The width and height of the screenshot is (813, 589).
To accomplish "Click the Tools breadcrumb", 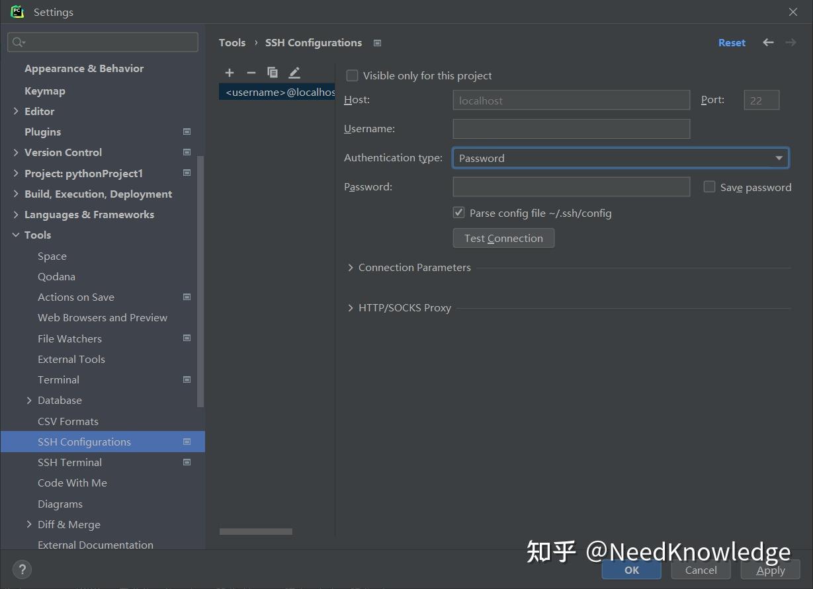I will 232,42.
